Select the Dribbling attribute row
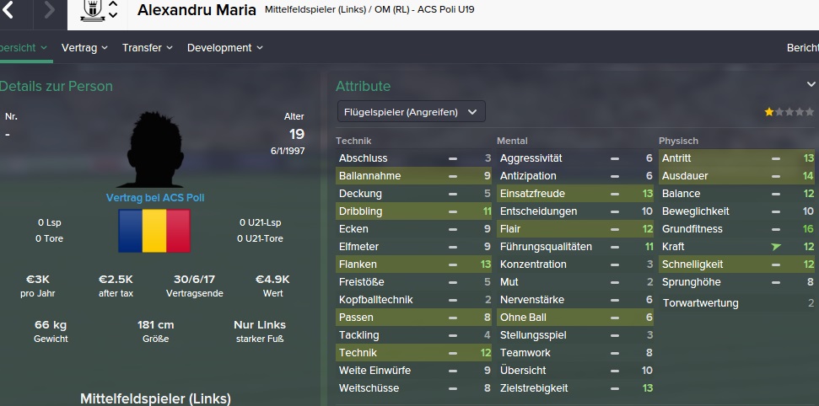This screenshot has width=819, height=406. point(413,211)
